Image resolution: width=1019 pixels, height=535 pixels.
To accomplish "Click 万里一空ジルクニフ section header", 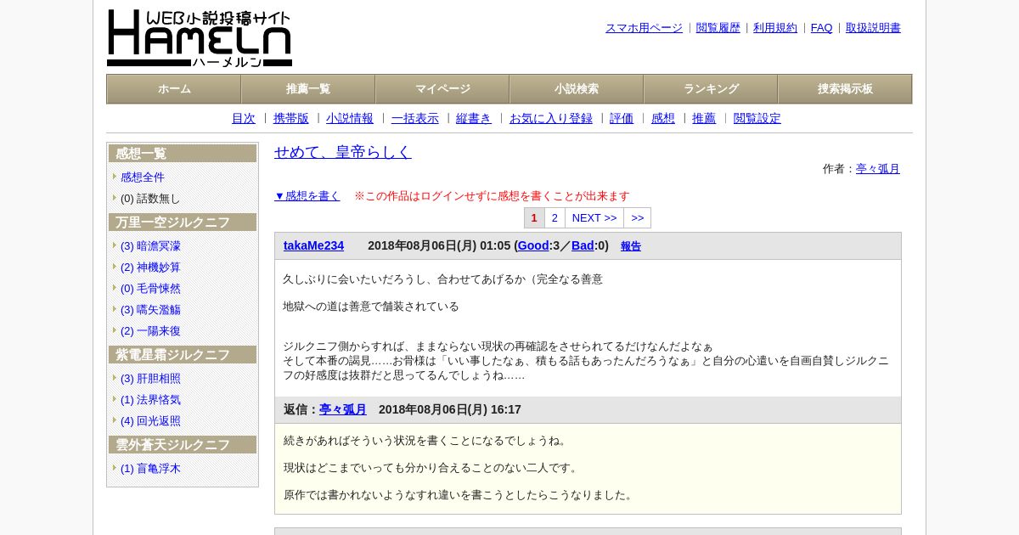I will 183,222.
